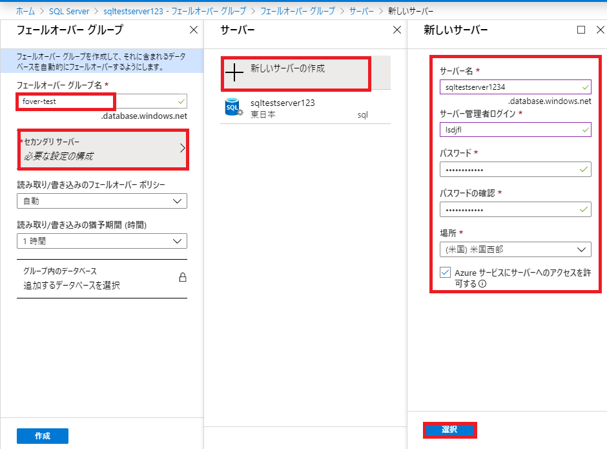Screen dimensions: 607x449
Task: Click the サーバー名 input field
Action: click(x=515, y=87)
